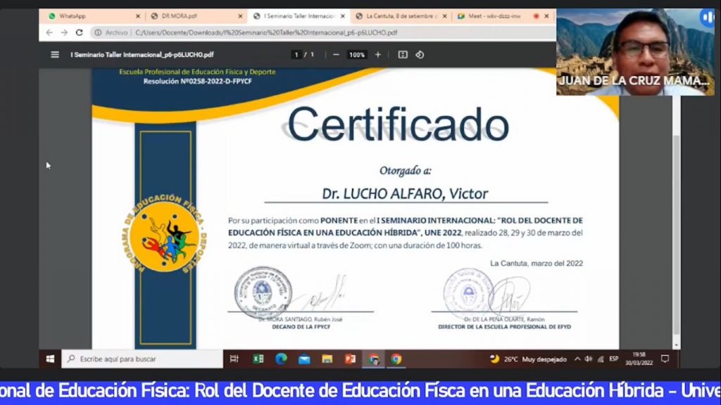Close the La Cantuta tab

(x=445, y=15)
